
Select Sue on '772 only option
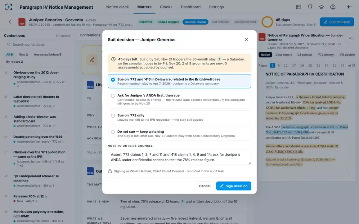[x=180, y=117]
